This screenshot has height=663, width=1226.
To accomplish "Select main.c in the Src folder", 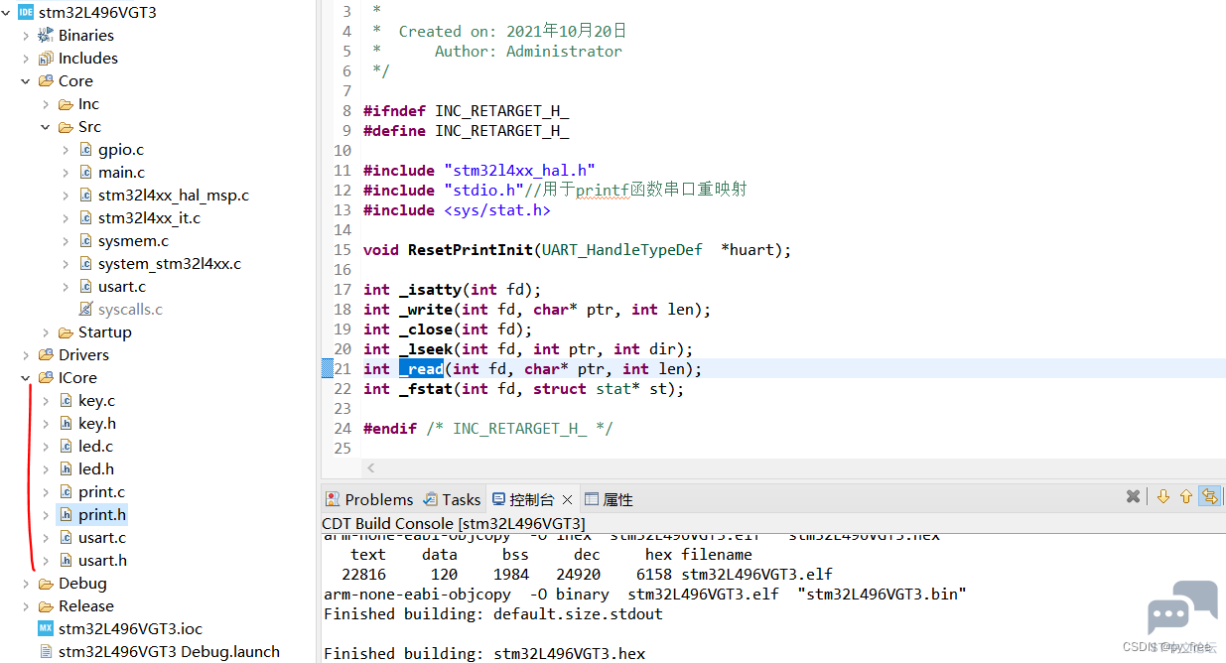I will pyautogui.click(x=121, y=173).
